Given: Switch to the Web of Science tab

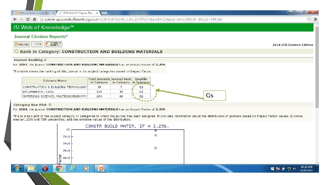Looking at the screenshot, I should click(x=34, y=13).
